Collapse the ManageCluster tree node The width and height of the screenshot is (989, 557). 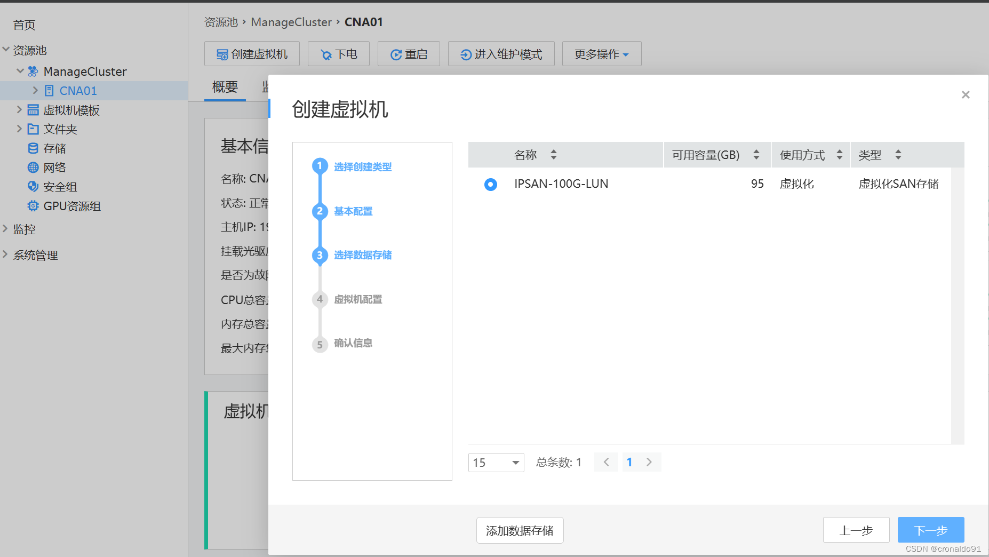click(20, 71)
